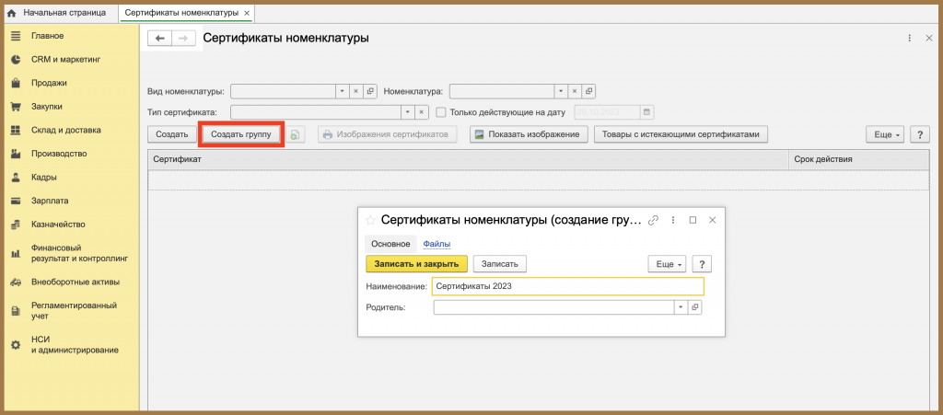Open the Закупки section

[x=47, y=107]
